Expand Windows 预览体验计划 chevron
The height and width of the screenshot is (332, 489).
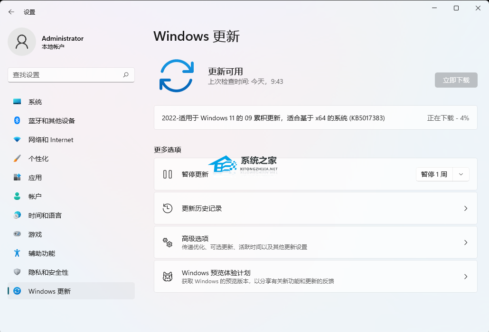click(465, 277)
